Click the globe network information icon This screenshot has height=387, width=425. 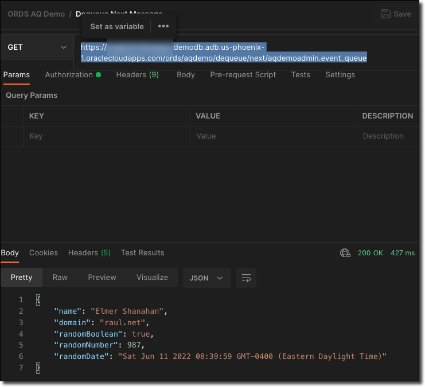[345, 253]
